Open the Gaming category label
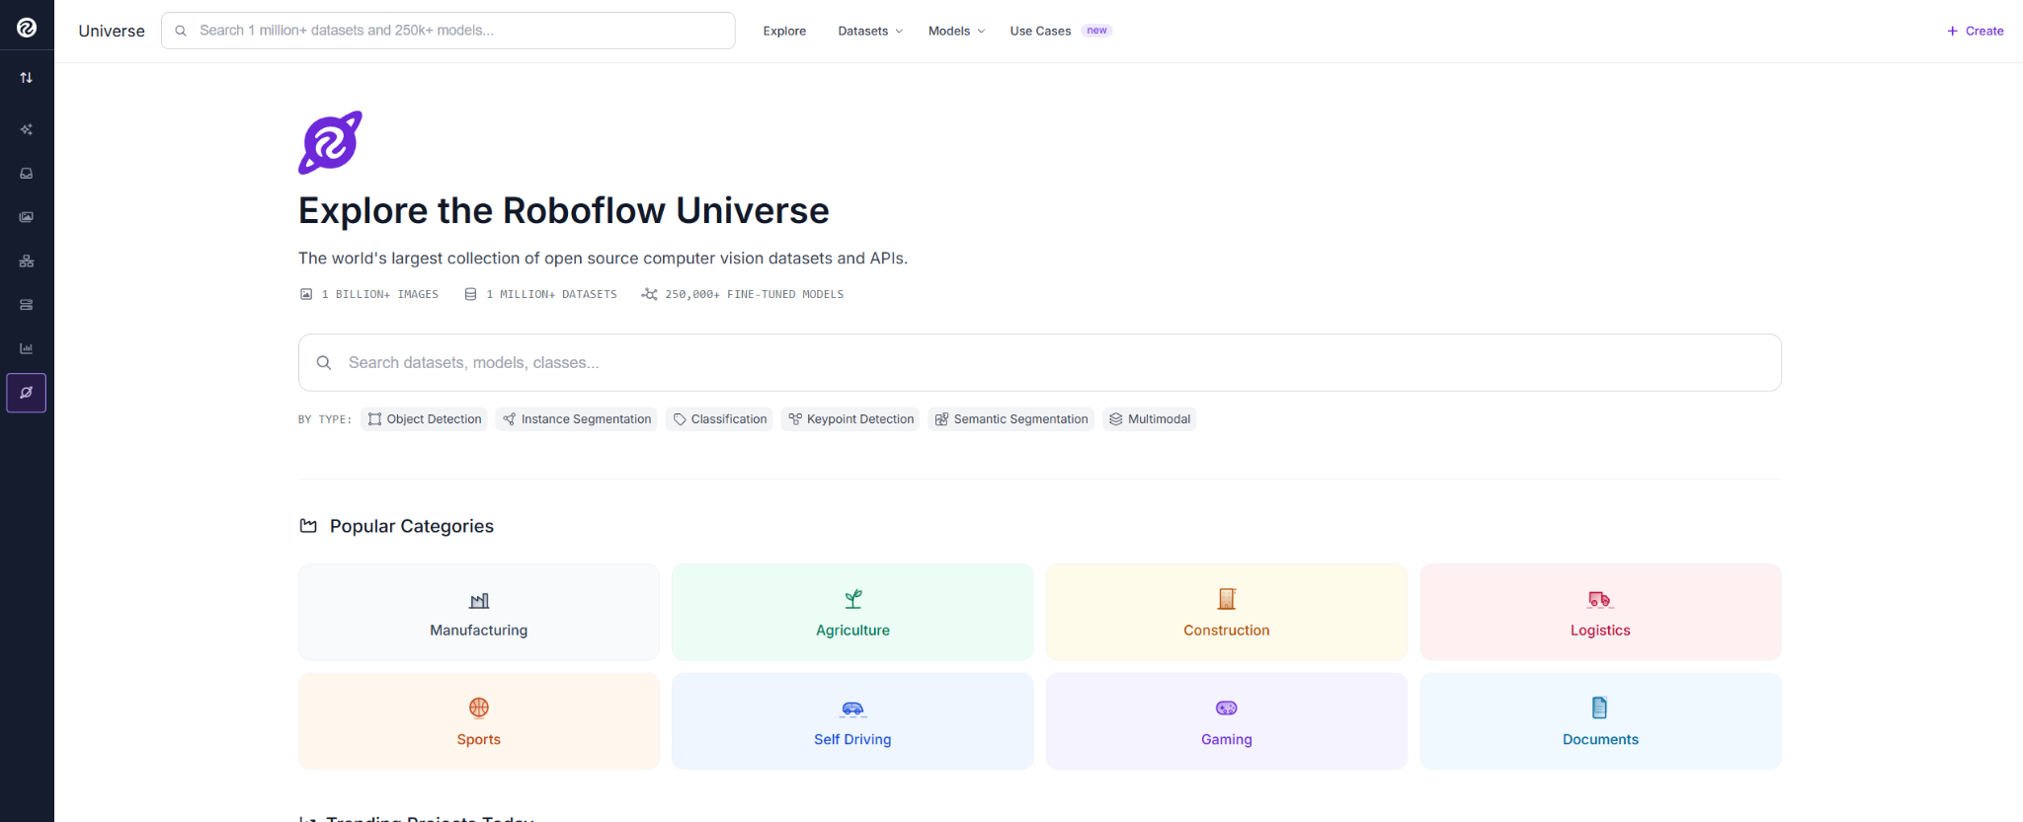The width and height of the screenshot is (2023, 822). (1227, 739)
